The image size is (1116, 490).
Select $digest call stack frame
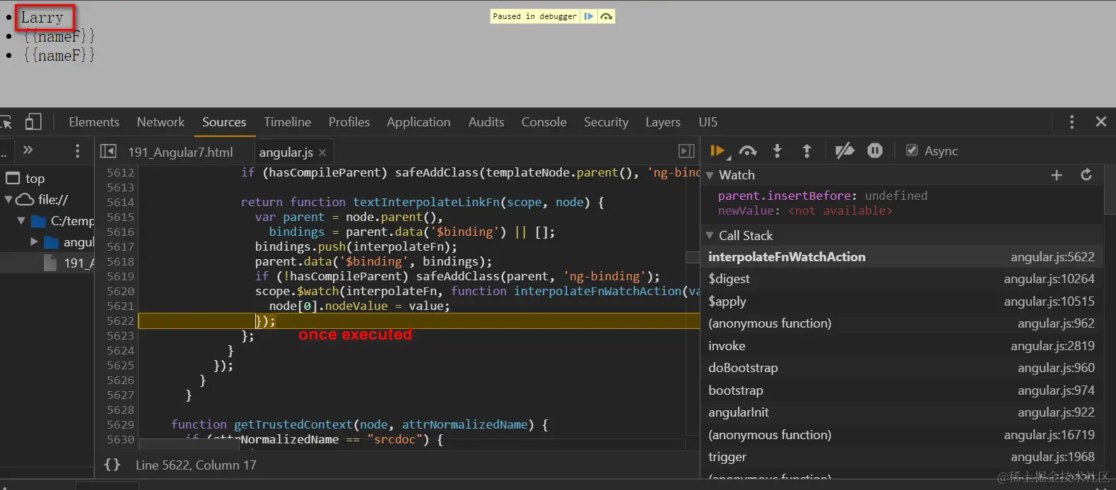click(901, 279)
